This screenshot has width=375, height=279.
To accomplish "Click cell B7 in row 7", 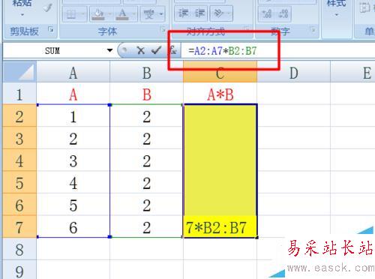I will (x=146, y=227).
